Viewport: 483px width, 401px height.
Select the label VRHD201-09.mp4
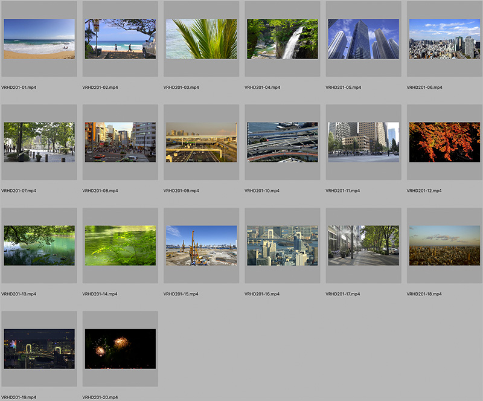coord(181,190)
